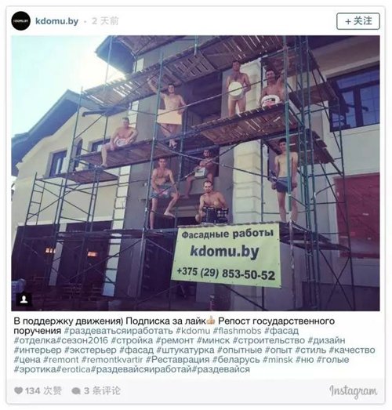The height and width of the screenshot is (410, 392).
Task: Open the kdomu.by username link
Action: [56, 21]
